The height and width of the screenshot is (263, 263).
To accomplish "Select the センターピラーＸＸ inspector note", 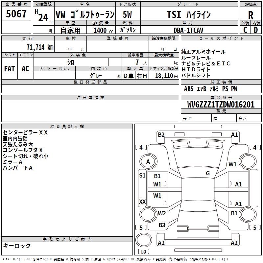I will [25, 132].
